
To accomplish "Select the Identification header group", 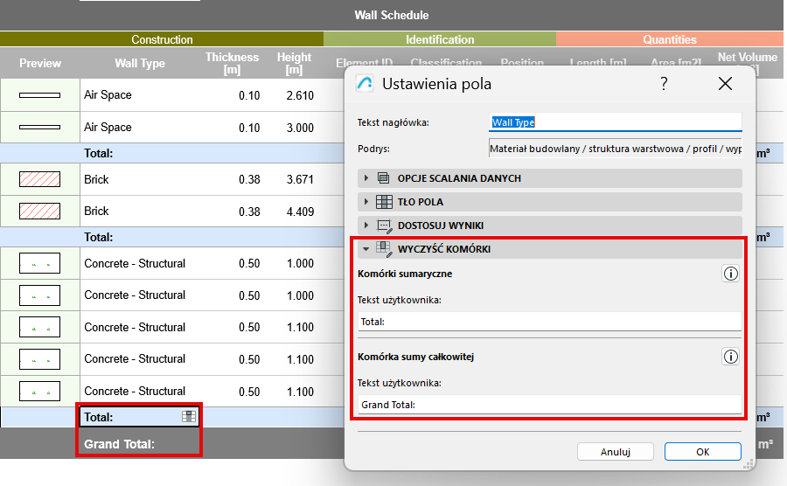I will 440,39.
